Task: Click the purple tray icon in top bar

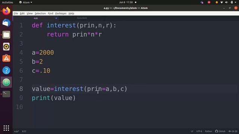Action: [x=202, y=2]
